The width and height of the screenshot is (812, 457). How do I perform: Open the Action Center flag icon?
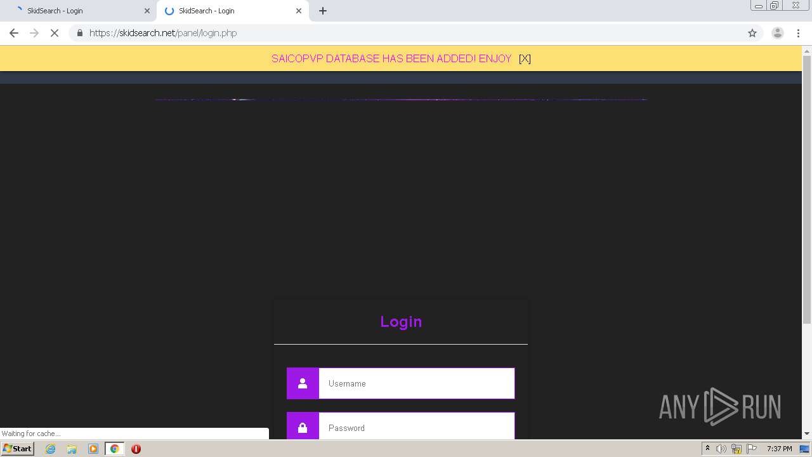[x=752, y=449]
